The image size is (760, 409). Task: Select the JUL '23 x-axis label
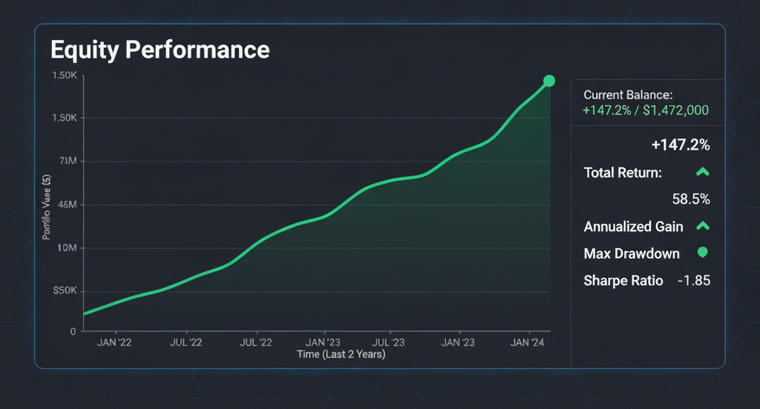pos(388,342)
